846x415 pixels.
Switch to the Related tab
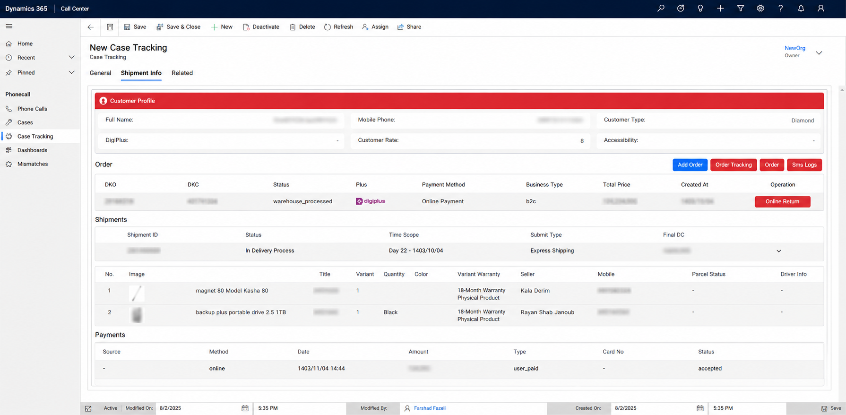(182, 73)
